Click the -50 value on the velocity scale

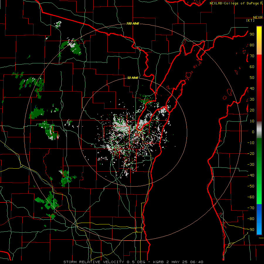tap(251, 186)
